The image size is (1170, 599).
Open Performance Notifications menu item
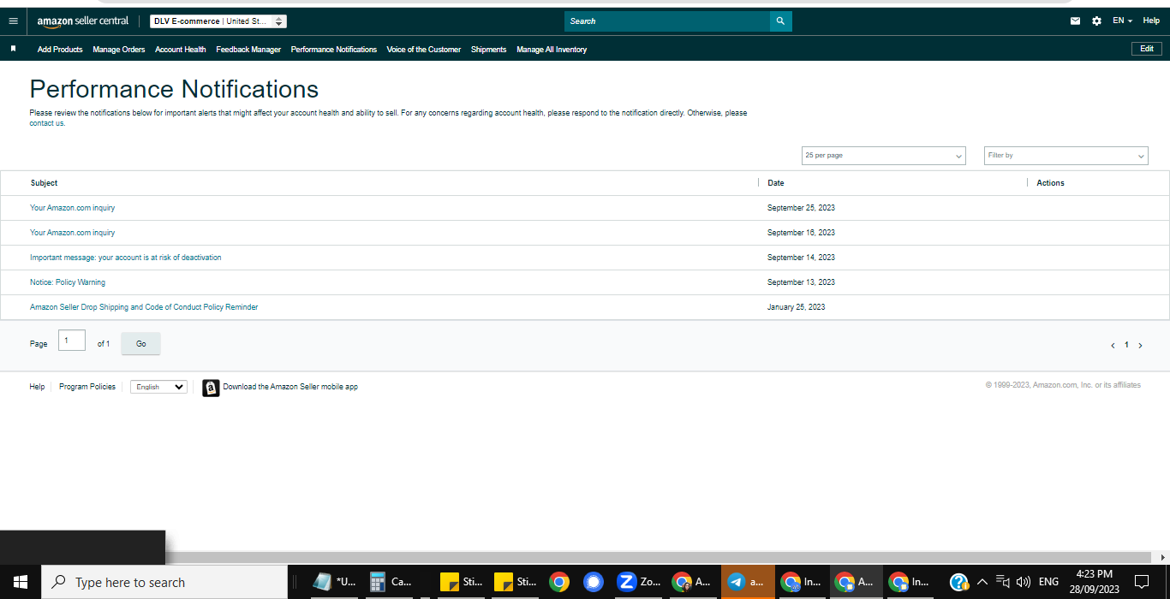pyautogui.click(x=334, y=50)
